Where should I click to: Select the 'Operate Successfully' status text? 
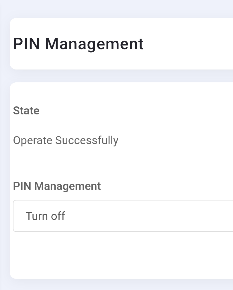click(x=66, y=140)
